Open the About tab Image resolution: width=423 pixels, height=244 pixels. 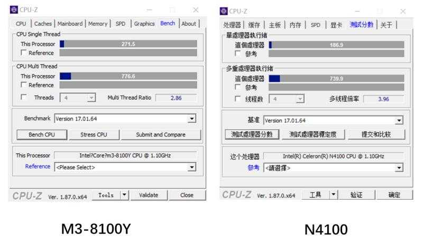[x=189, y=24]
